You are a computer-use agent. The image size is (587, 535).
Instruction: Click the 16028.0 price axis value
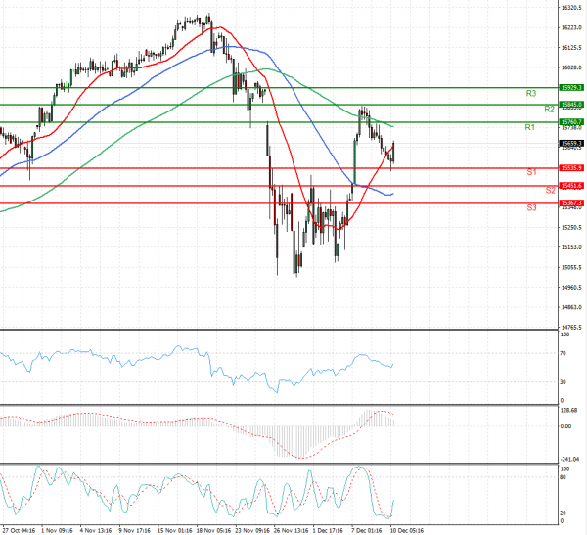tap(571, 67)
